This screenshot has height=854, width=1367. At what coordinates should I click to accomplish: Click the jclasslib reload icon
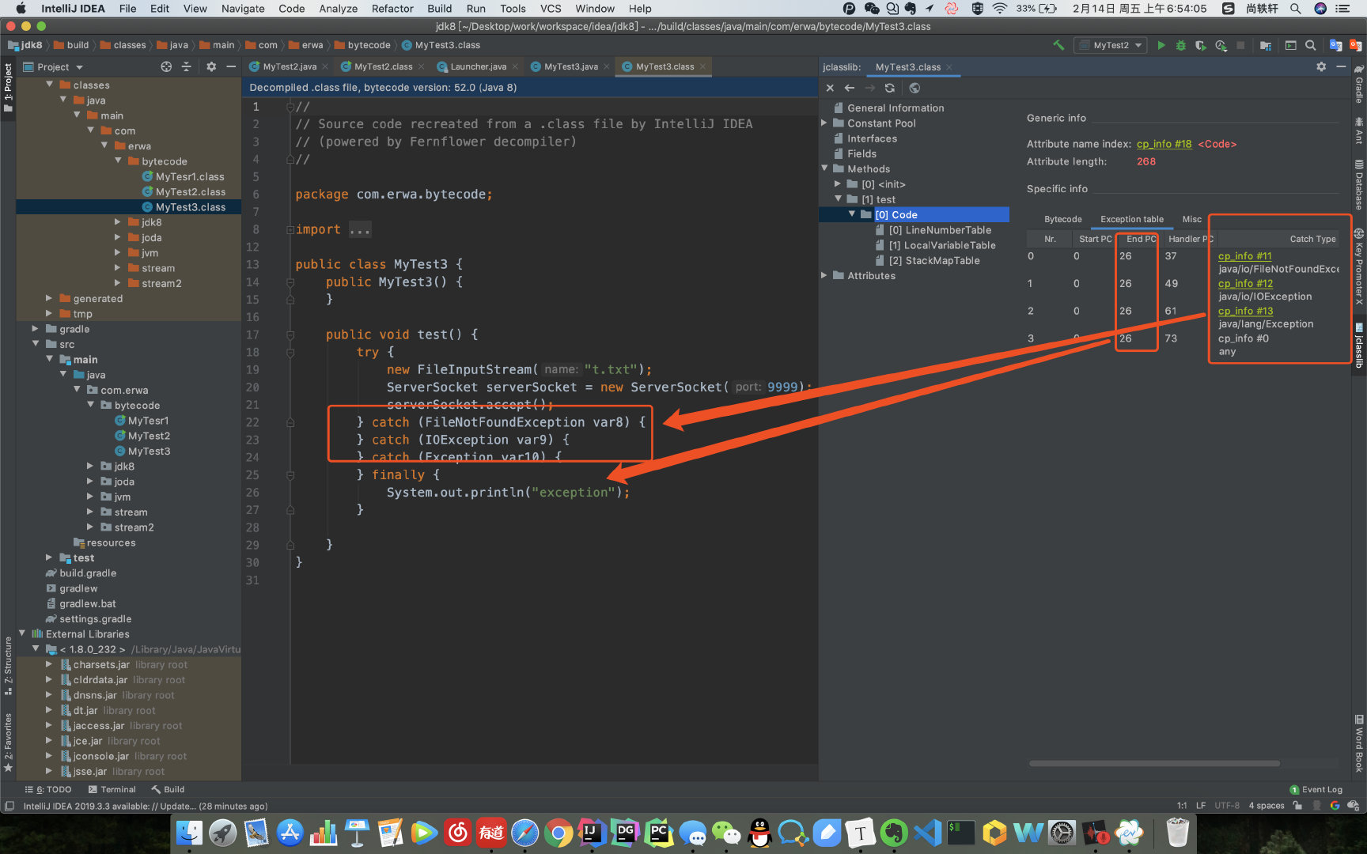pyautogui.click(x=890, y=88)
